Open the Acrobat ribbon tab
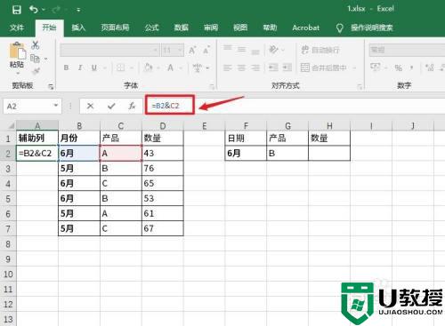 (306, 28)
